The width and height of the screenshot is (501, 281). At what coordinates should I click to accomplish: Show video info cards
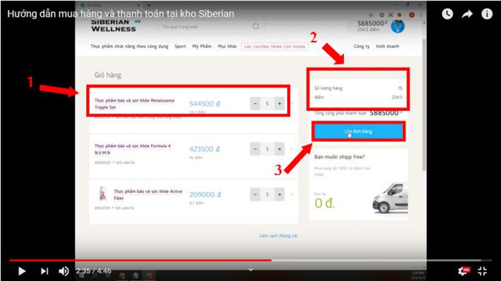[x=487, y=14]
